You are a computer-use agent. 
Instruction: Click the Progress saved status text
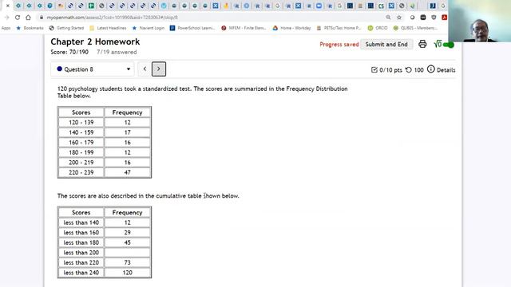(339, 45)
